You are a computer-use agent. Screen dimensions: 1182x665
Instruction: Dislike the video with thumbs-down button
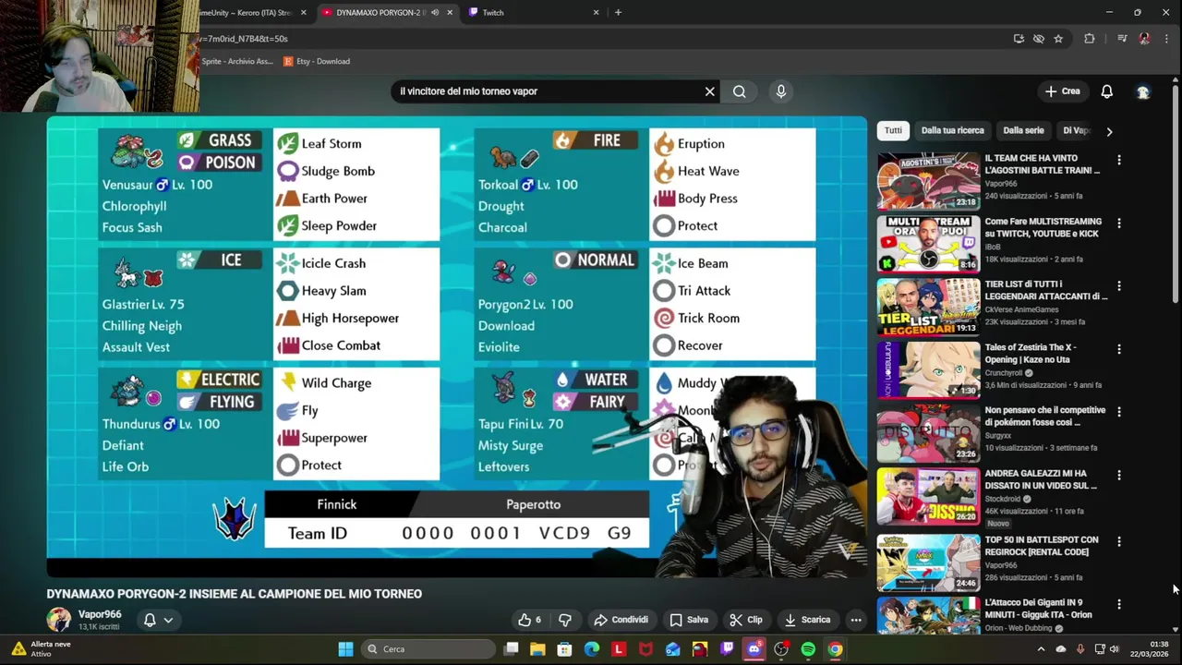tap(565, 620)
